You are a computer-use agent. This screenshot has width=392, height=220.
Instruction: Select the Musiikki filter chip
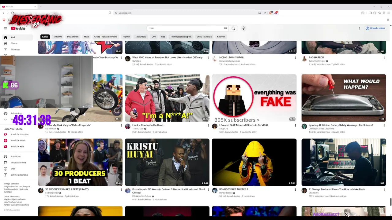click(x=58, y=37)
